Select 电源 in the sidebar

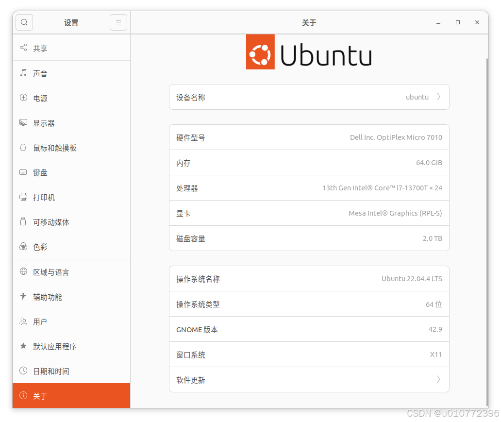(71, 98)
